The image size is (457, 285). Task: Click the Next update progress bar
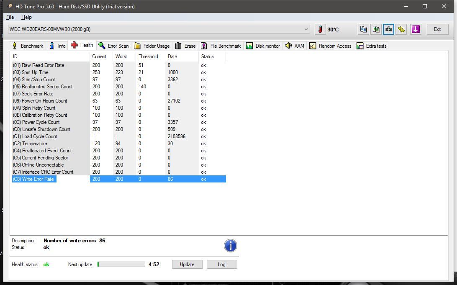(x=121, y=264)
